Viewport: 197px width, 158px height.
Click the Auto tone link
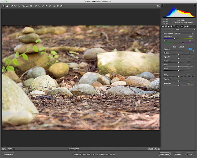pyautogui.click(x=175, y=46)
